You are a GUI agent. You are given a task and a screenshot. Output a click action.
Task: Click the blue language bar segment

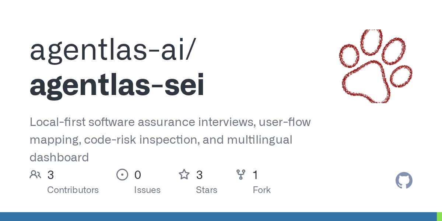(218, 217)
